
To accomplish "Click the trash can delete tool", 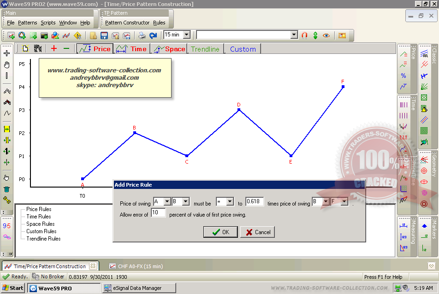I will [x=6, y=189].
